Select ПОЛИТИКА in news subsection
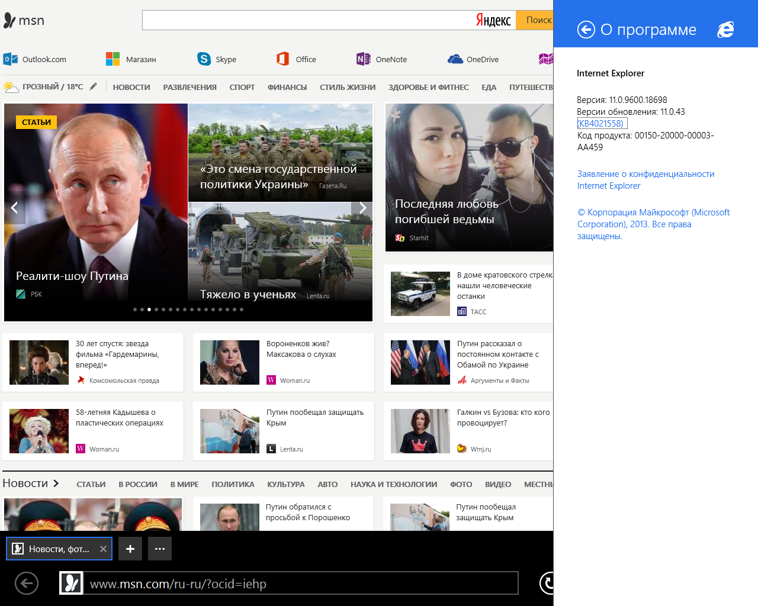This screenshot has width=758, height=606. [233, 484]
